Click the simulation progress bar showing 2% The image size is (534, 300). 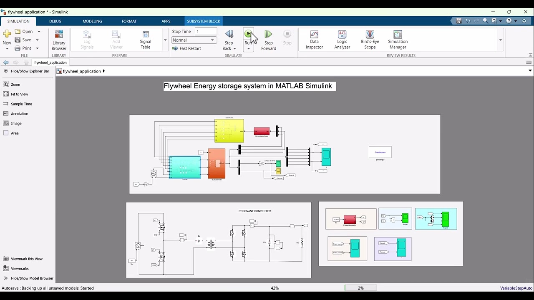click(x=361, y=288)
